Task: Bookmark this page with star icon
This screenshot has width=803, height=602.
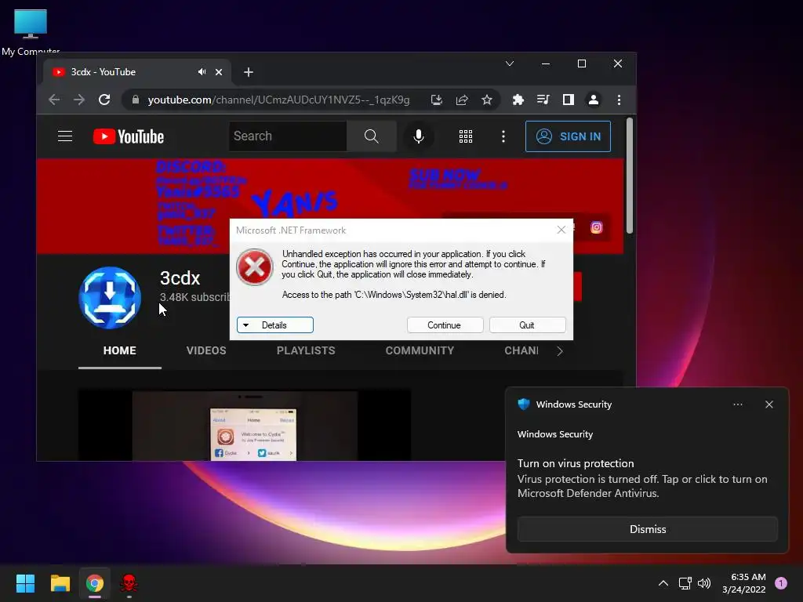Action: pos(487,100)
